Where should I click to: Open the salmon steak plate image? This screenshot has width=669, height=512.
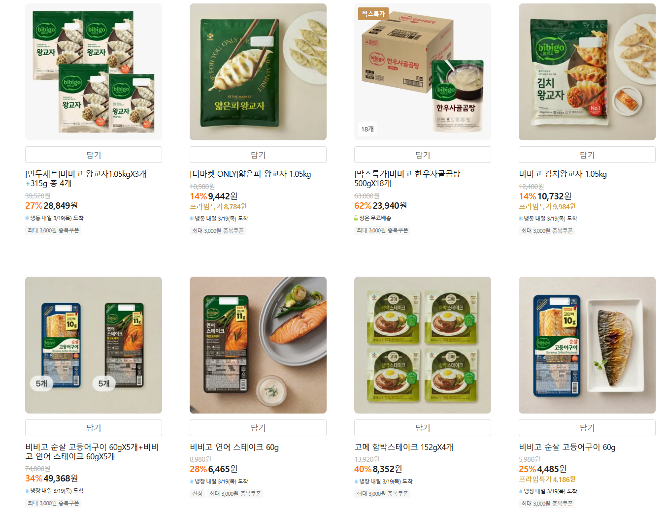pyautogui.click(x=258, y=345)
